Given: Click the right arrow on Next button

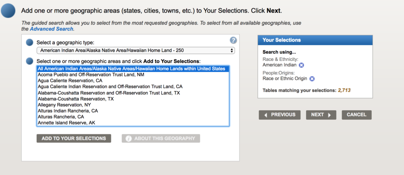Looking at the screenshot, I should click(329, 115).
